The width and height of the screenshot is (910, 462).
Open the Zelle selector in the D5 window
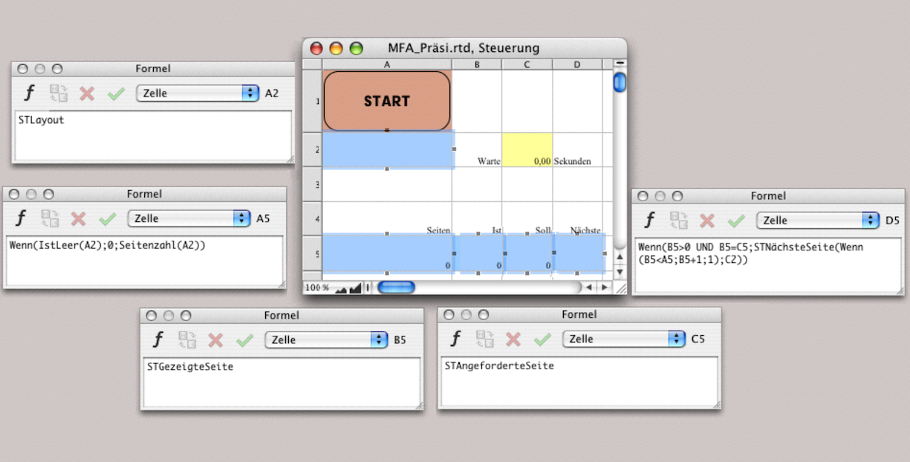tap(817, 220)
